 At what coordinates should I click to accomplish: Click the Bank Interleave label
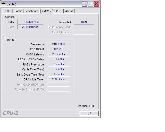tap(62, 32)
